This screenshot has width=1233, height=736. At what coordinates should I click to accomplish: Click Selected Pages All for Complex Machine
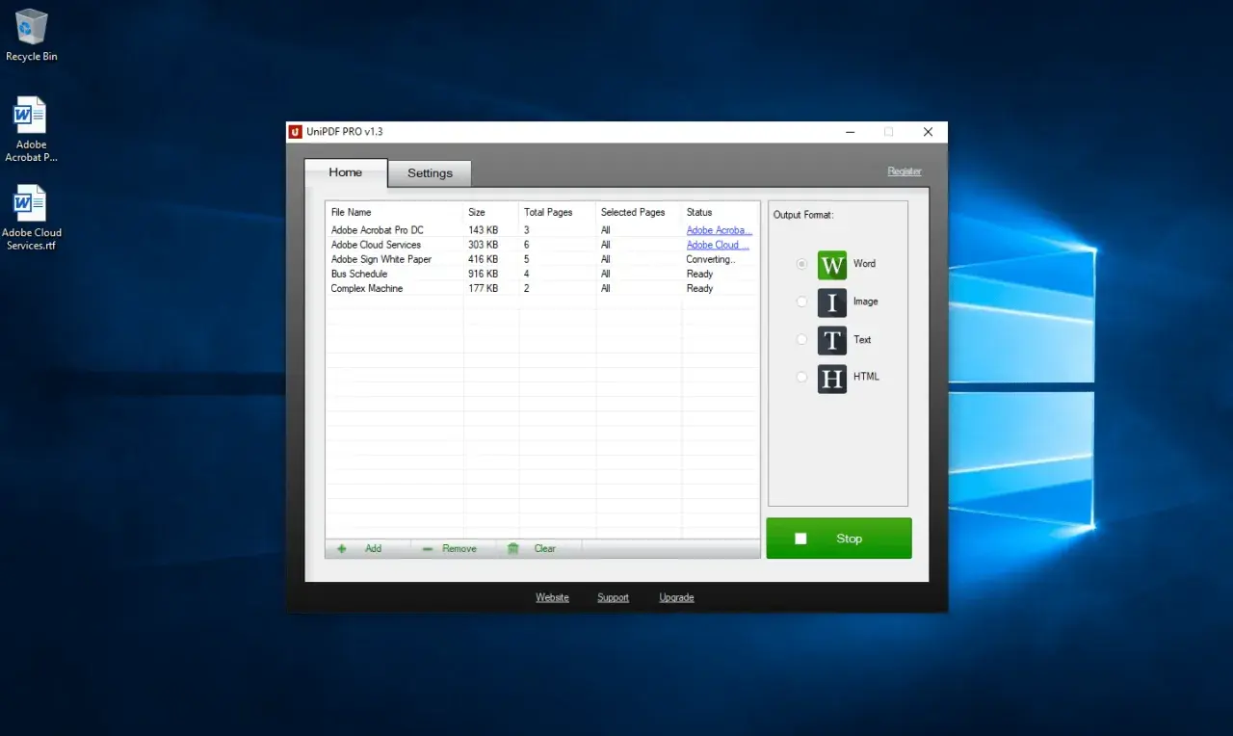606,288
